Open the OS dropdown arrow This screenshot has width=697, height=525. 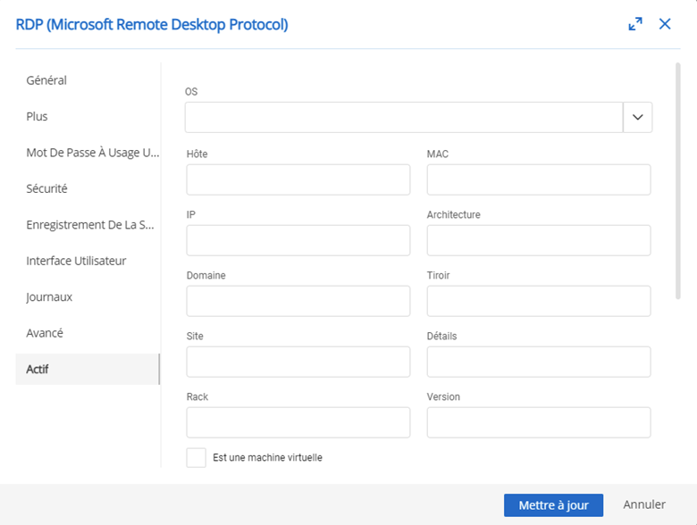[x=637, y=117]
